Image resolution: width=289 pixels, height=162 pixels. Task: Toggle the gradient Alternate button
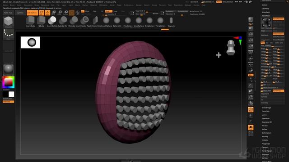tap(8, 102)
